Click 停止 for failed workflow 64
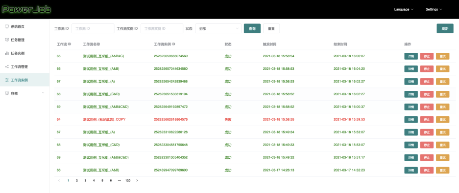The image size is (459, 193). (427, 119)
